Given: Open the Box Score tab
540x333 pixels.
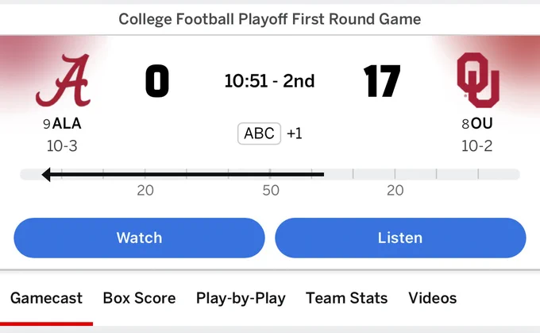Looking at the screenshot, I should 139,298.
